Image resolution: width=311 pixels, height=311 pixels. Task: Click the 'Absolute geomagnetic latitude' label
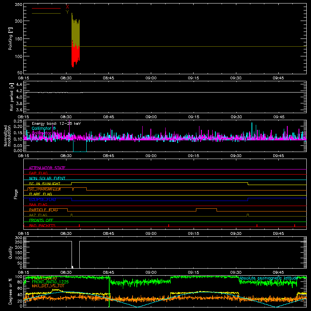[x=269, y=278]
